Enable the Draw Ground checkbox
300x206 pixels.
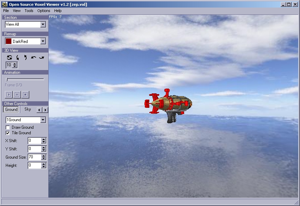[x=8, y=127]
